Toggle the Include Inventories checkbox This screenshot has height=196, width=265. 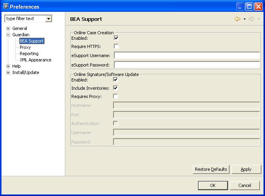115,88
